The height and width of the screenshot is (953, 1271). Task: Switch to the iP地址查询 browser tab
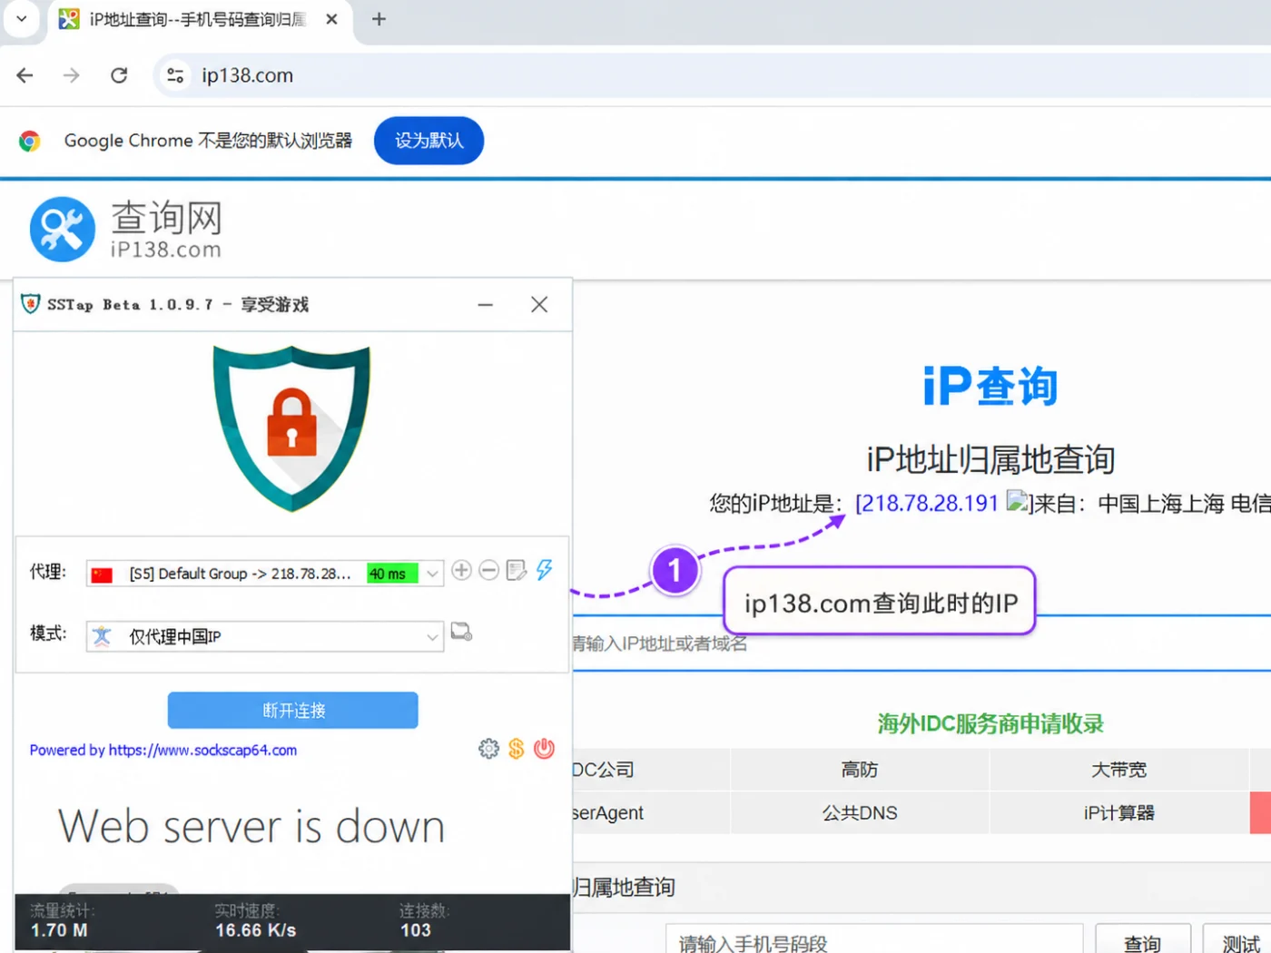198,19
